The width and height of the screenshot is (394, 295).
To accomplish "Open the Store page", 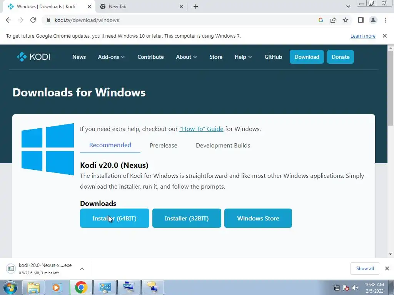I will coord(216,57).
